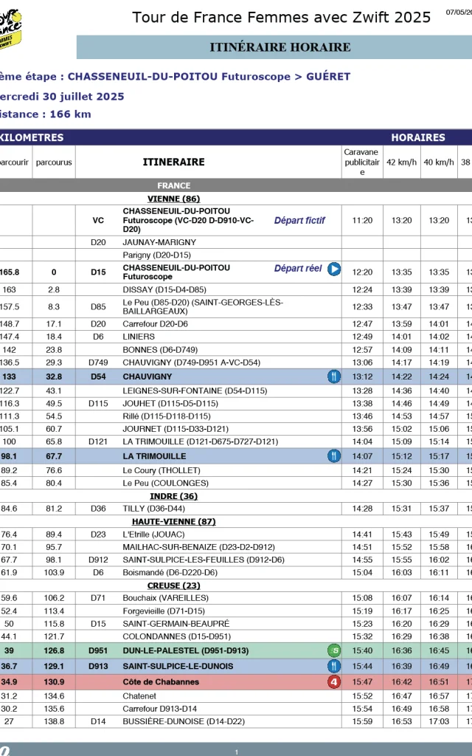472x756 pixels.
Task: Click caravane time 11:20 for Départ fictif
Action: [x=362, y=220]
